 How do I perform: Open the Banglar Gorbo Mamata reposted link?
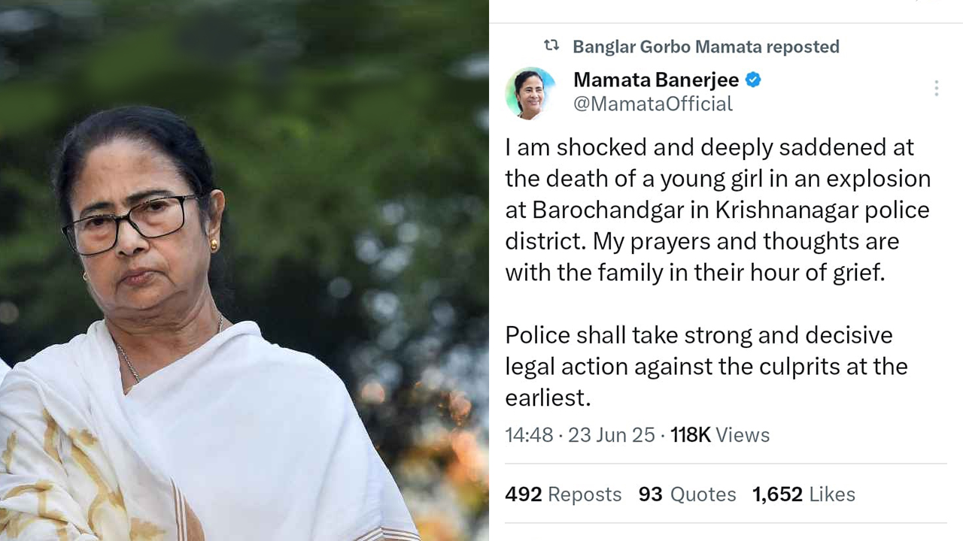(706, 47)
